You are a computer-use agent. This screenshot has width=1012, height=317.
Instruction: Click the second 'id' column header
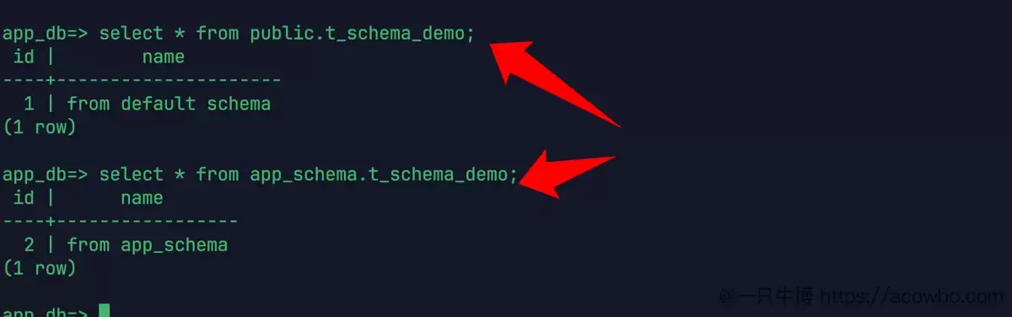24,198
